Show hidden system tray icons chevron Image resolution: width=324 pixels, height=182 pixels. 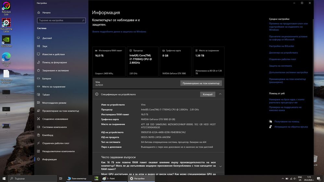[x=283, y=179]
